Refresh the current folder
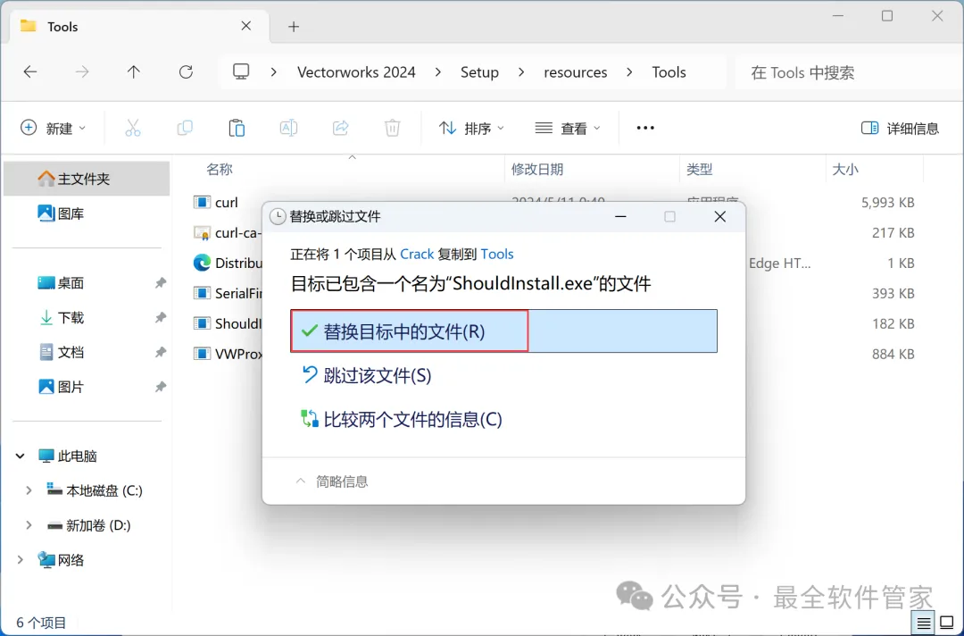The image size is (964, 636). coord(186,72)
